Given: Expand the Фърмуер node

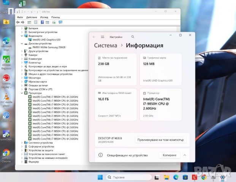Looking at the screenshot, I should pyautogui.click(x=22, y=162).
